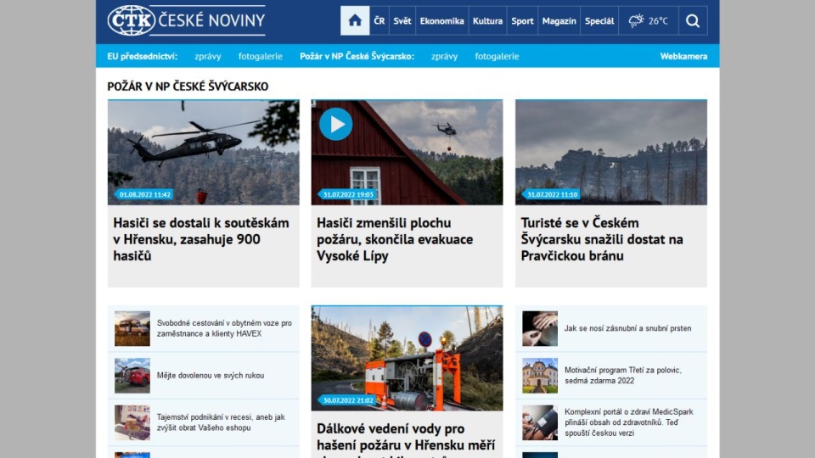The height and width of the screenshot is (458, 815).
Task: Open Motivační program Třetí za polovic link
Action: pyautogui.click(x=623, y=376)
